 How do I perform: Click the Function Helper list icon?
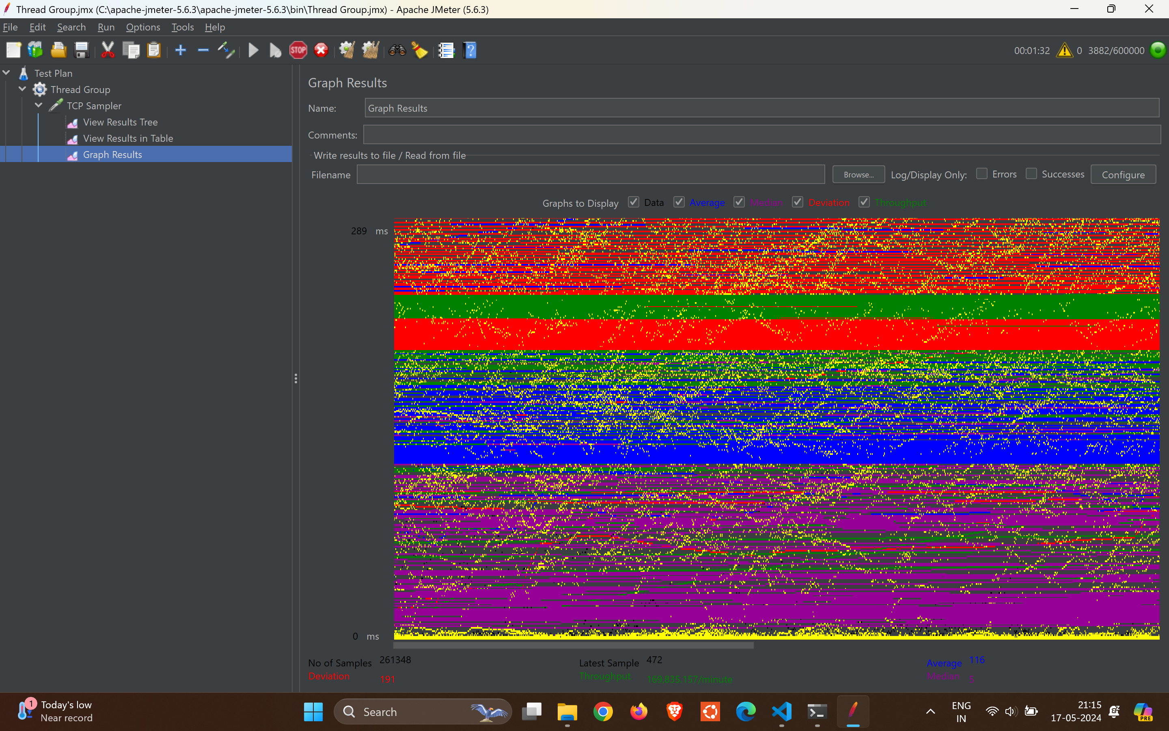point(446,50)
